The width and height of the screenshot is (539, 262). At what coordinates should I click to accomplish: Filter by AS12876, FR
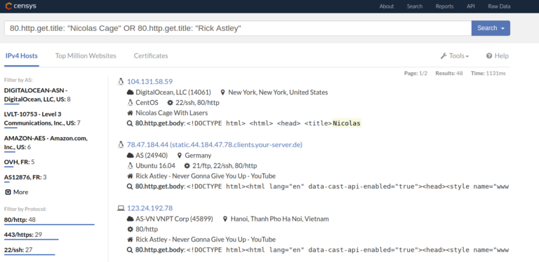pyautogui.click(x=25, y=177)
